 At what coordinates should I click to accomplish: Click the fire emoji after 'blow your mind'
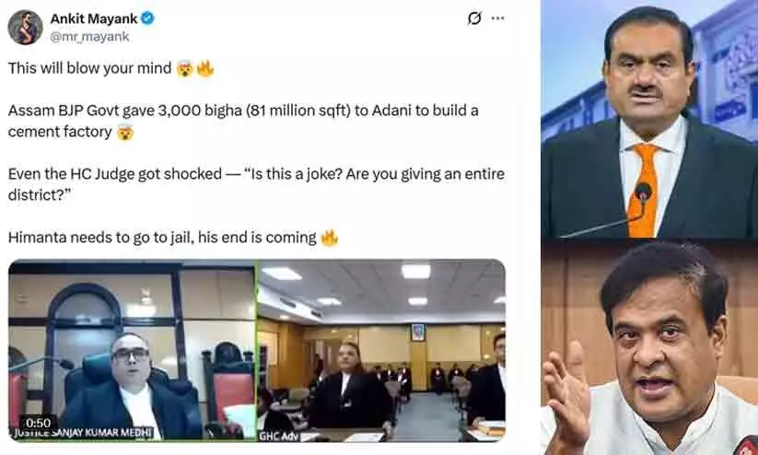[205, 69]
